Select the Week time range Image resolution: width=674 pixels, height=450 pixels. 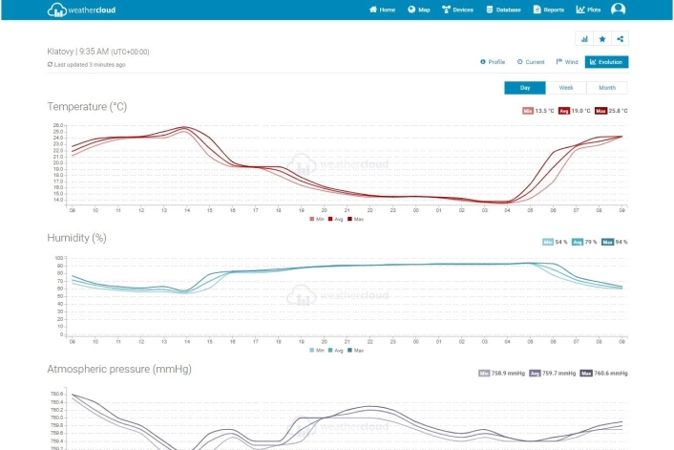(566, 88)
